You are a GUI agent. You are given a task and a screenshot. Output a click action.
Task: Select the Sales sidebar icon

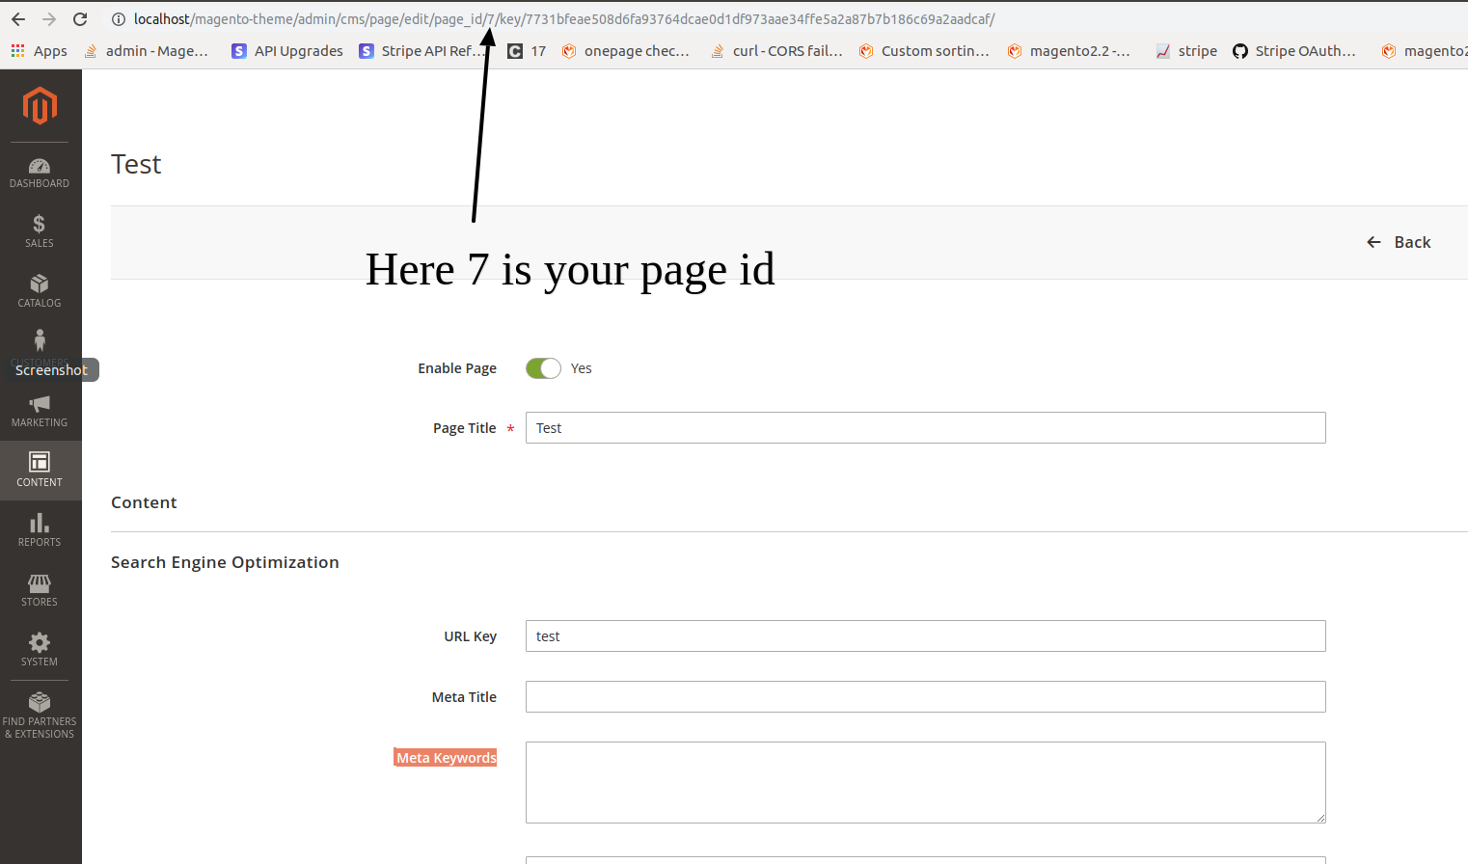point(39,230)
